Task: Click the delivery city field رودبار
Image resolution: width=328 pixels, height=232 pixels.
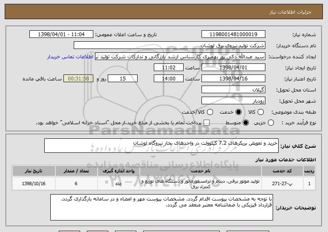Action: 233,101
